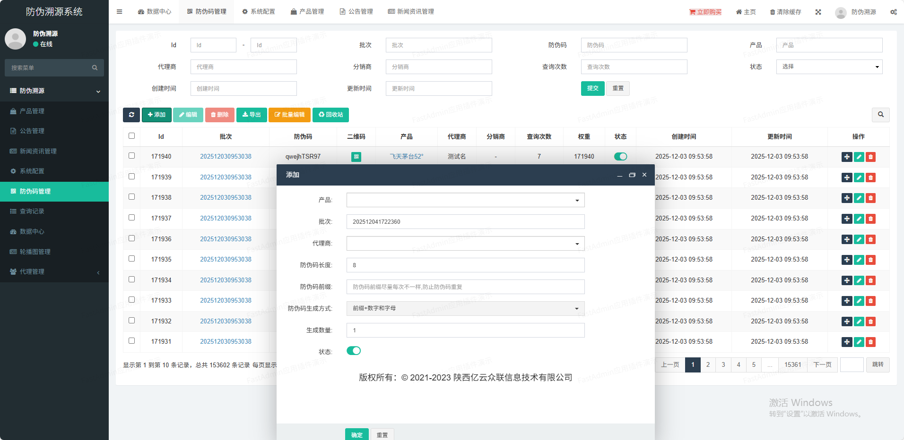Click the 防伪码前缀 input field
904x440 pixels.
tap(465, 287)
